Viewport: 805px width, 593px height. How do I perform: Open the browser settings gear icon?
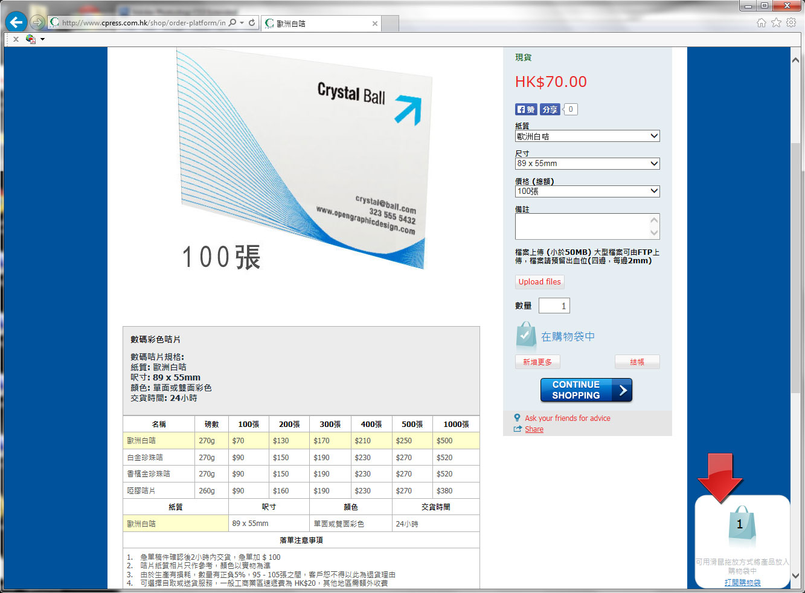pyautogui.click(x=791, y=23)
